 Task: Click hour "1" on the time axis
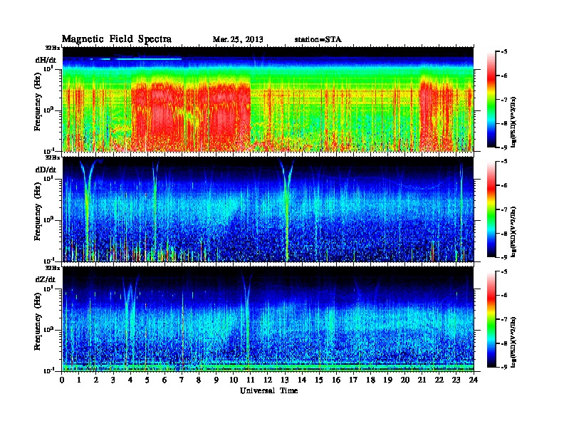point(79,380)
